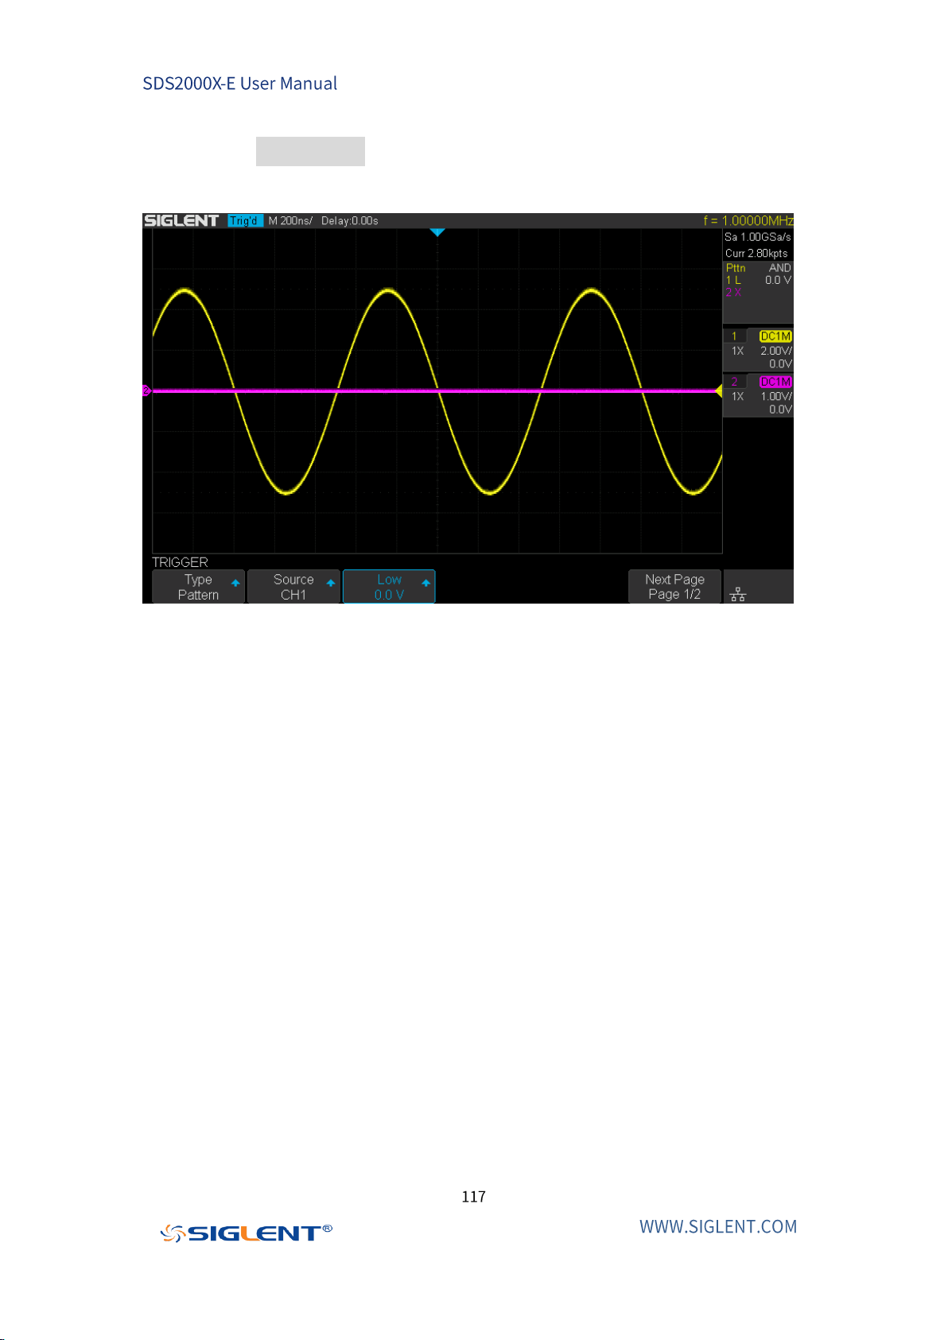Click the 1 L pattern setting text

[x=733, y=280]
